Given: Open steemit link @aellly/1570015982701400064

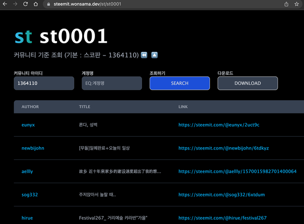Looking at the screenshot, I should pos(237,171).
